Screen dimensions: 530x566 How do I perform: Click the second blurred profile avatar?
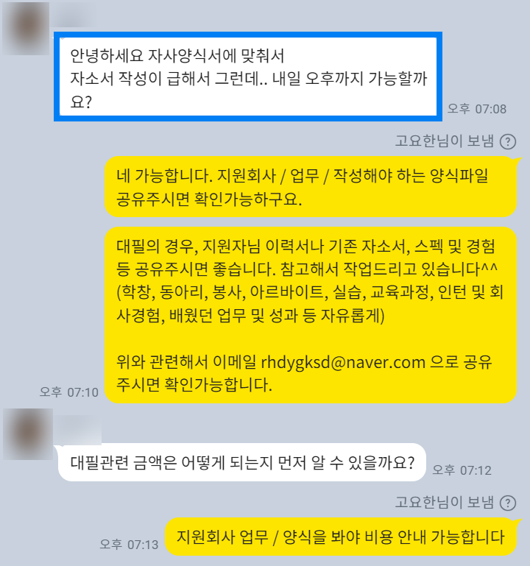(x=28, y=434)
